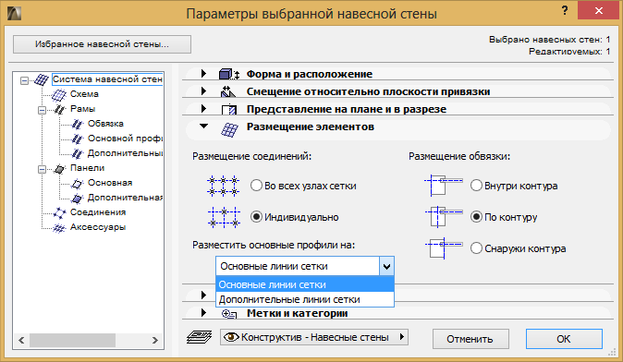Click the Отменить button
The width and height of the screenshot is (623, 362).
tap(470, 339)
